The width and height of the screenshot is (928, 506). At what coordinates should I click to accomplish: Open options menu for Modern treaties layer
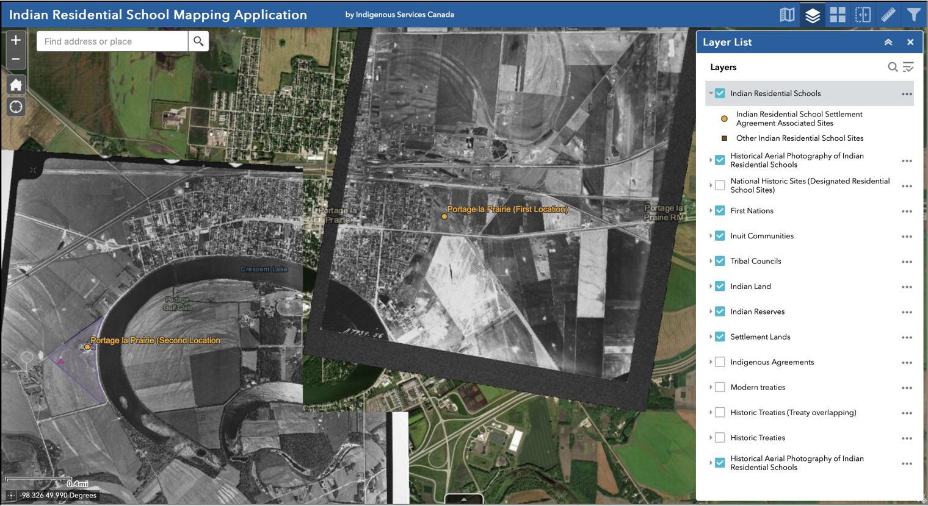click(x=907, y=388)
